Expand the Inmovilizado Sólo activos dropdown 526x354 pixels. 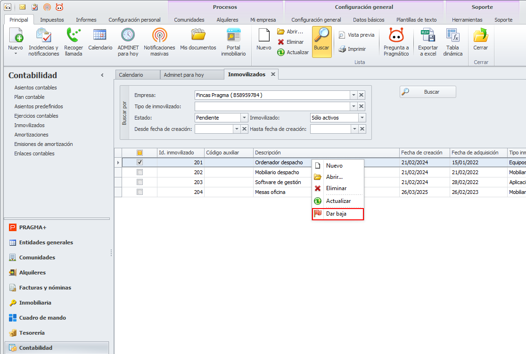pyautogui.click(x=362, y=118)
